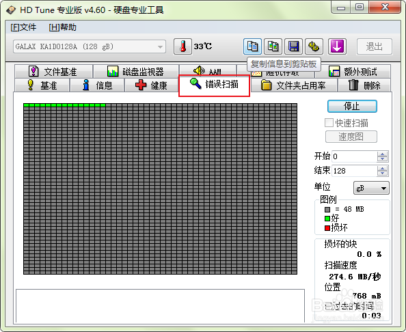Click the green 好 legend swatch
Viewport: 406px width, 332px height.
coord(327,219)
